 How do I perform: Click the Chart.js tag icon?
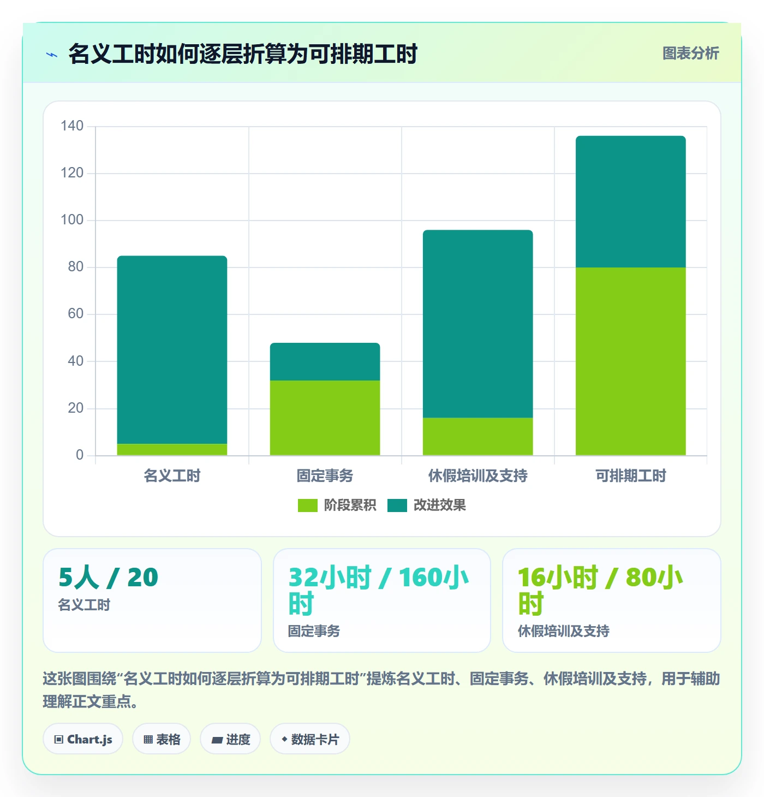pos(59,740)
